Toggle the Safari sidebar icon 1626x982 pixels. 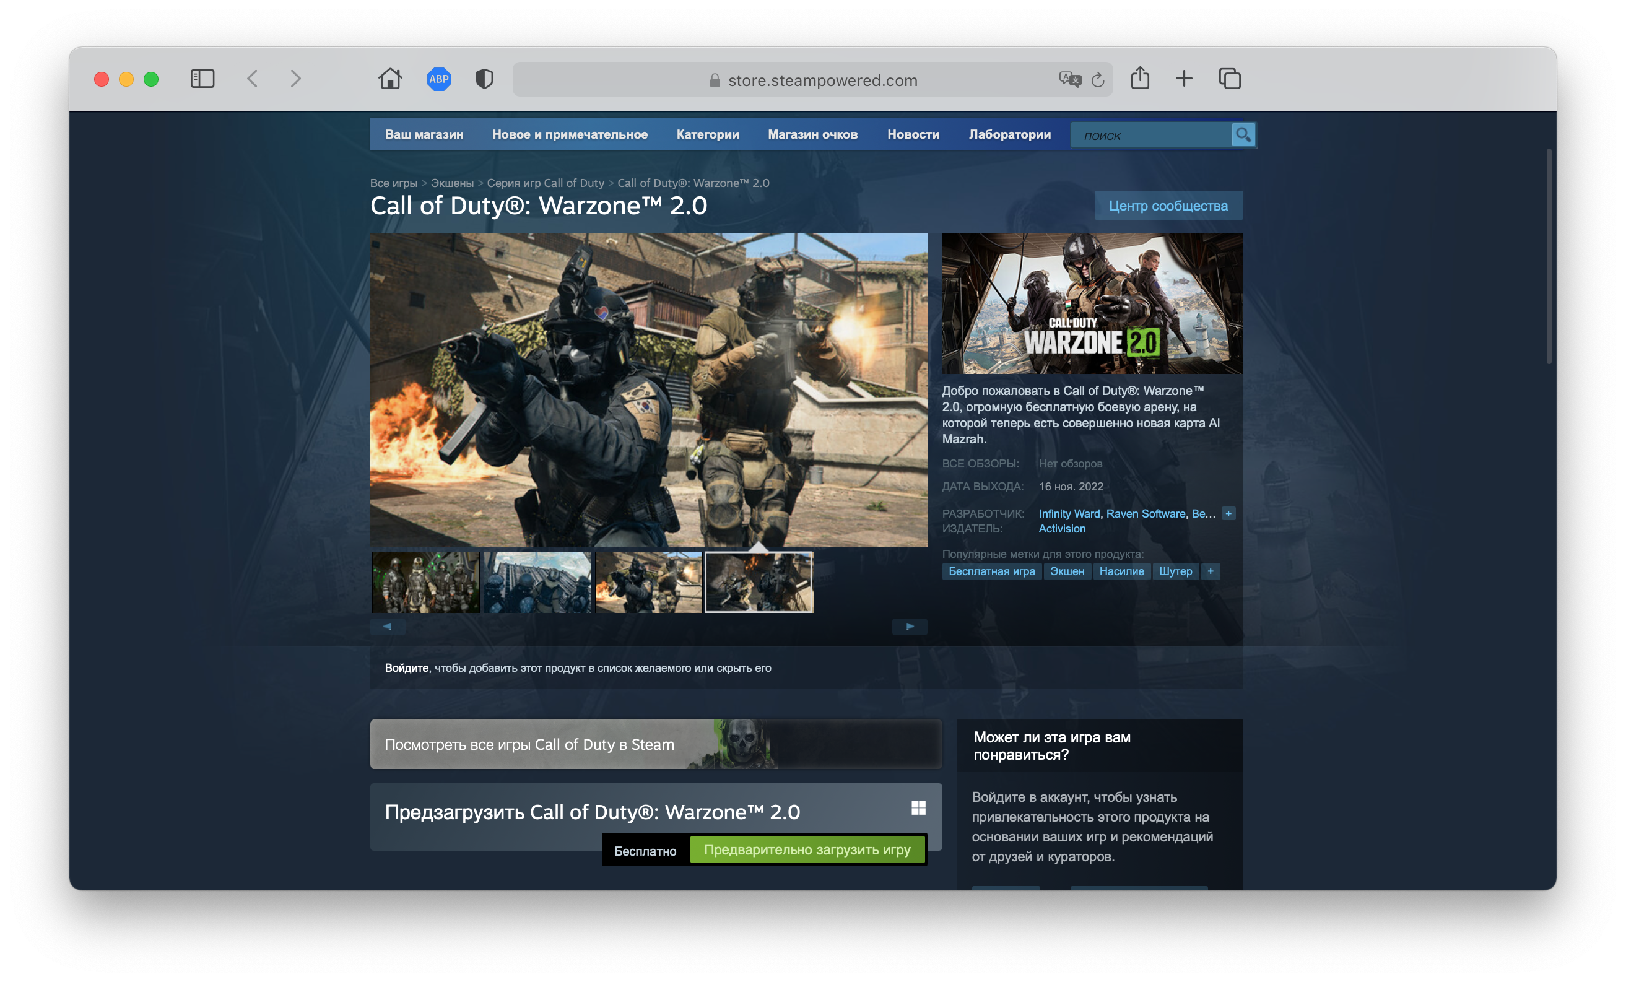202,79
